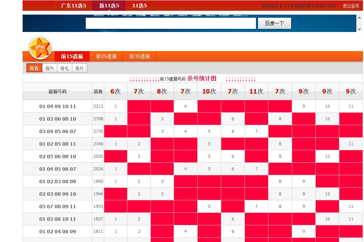Click base value 2788
This screenshot has height=242, width=364.
[x=98, y=119]
